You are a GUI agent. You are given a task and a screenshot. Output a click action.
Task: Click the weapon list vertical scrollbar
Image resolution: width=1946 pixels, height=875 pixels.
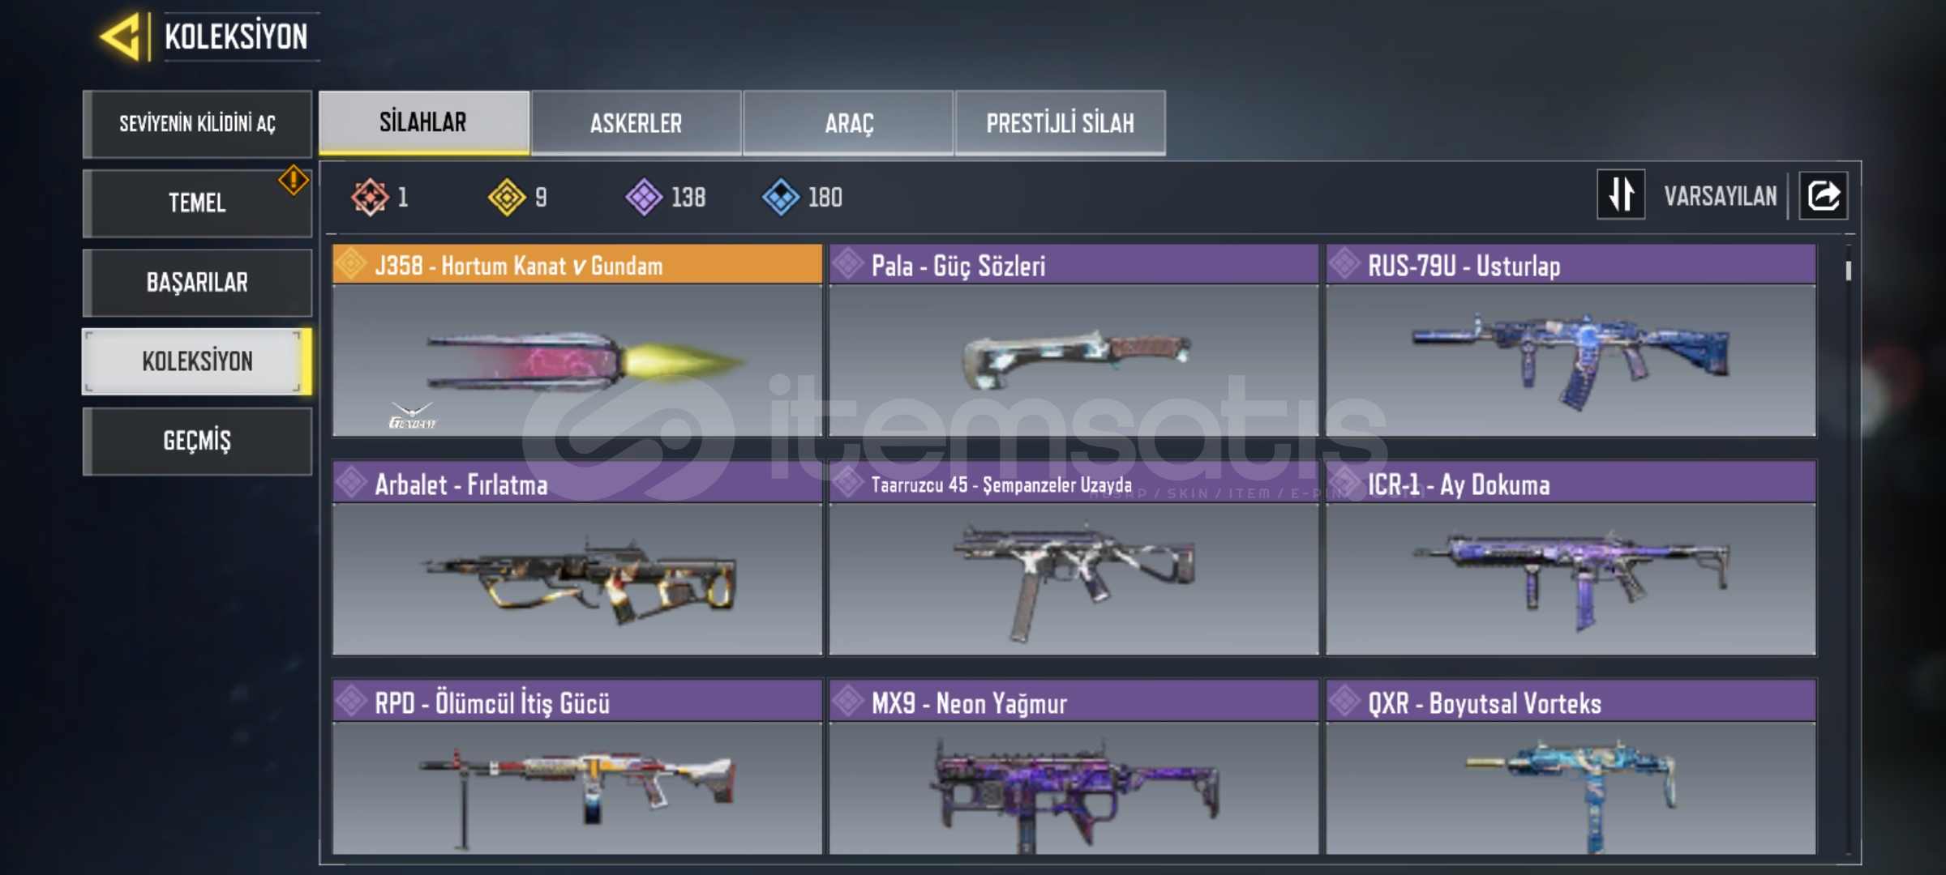[x=1848, y=543]
